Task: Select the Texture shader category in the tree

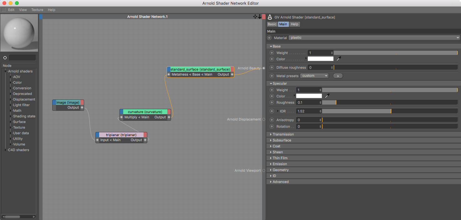Action: [x=19, y=127]
